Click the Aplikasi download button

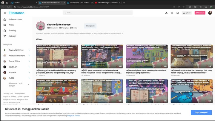coord(187,13)
